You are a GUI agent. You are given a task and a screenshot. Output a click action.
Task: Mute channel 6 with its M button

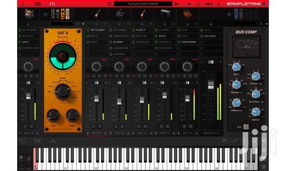(190, 126)
